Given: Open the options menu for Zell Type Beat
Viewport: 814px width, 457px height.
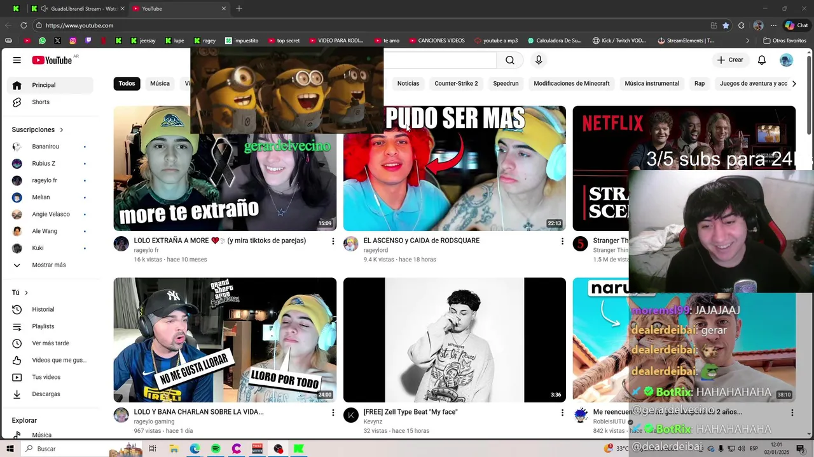Looking at the screenshot, I should pos(562,413).
